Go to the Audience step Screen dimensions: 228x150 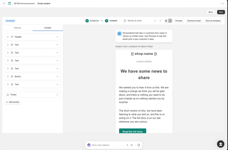tap(92, 21)
